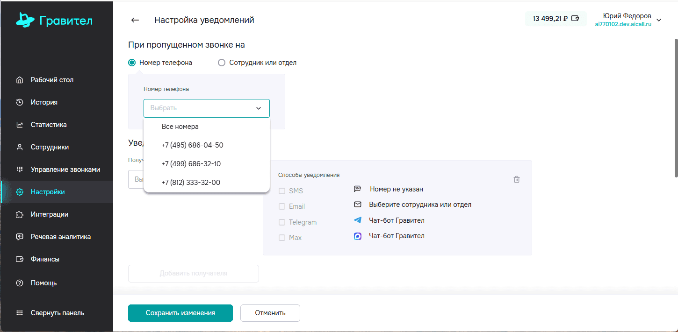
Task: Click the Речевая аналитика chat icon
Action: 20,237
